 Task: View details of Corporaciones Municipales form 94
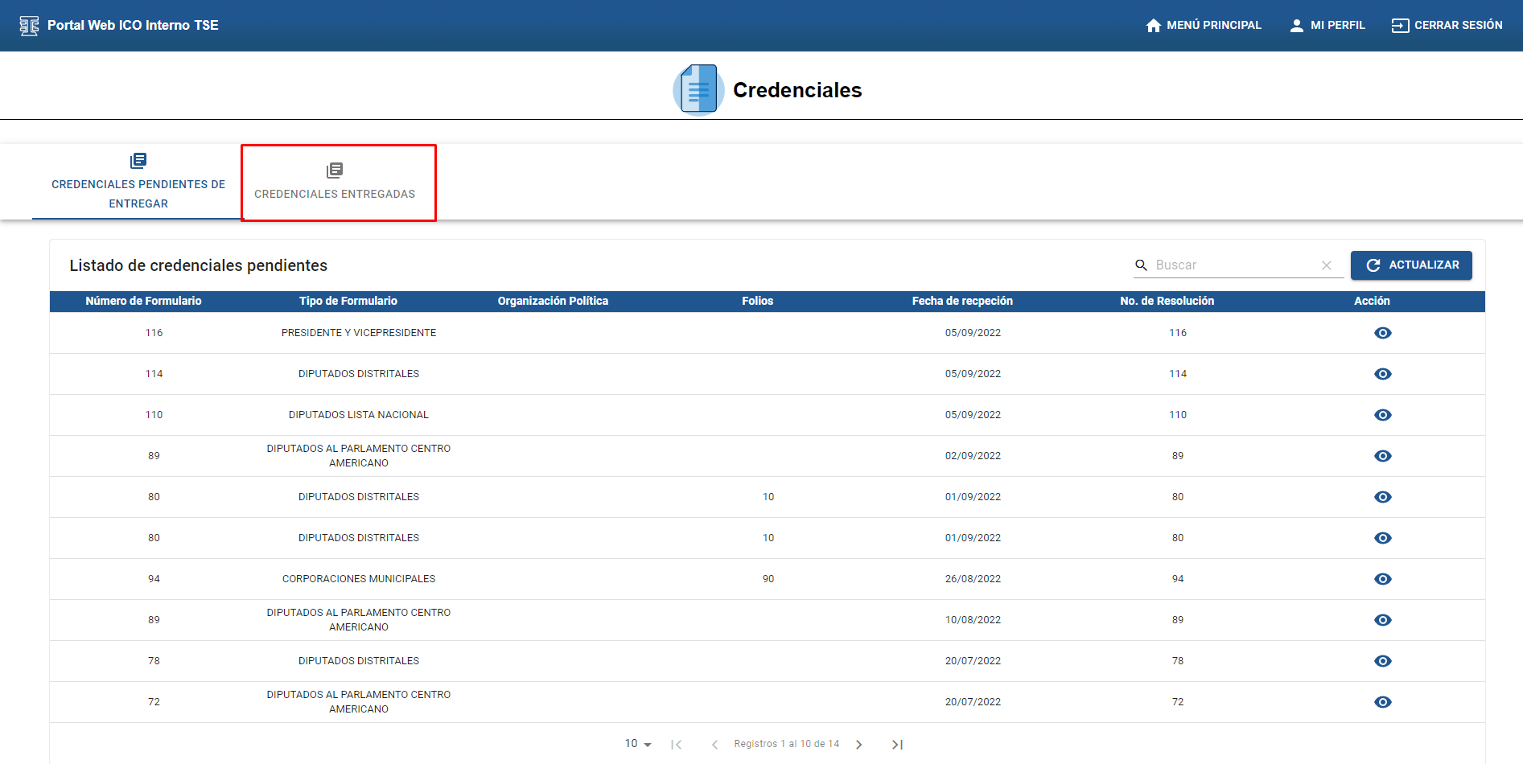pyautogui.click(x=1382, y=579)
